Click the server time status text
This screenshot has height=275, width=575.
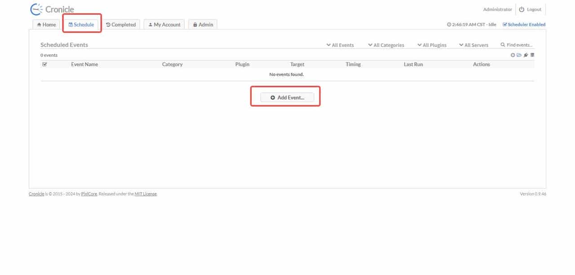pyautogui.click(x=472, y=25)
